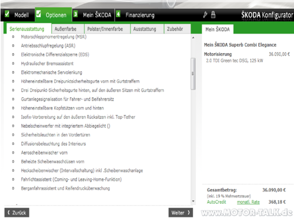This screenshot has height=218, width=294.
Task: Click Motorisierung price 36.090,00 €
Action: [x=279, y=54]
